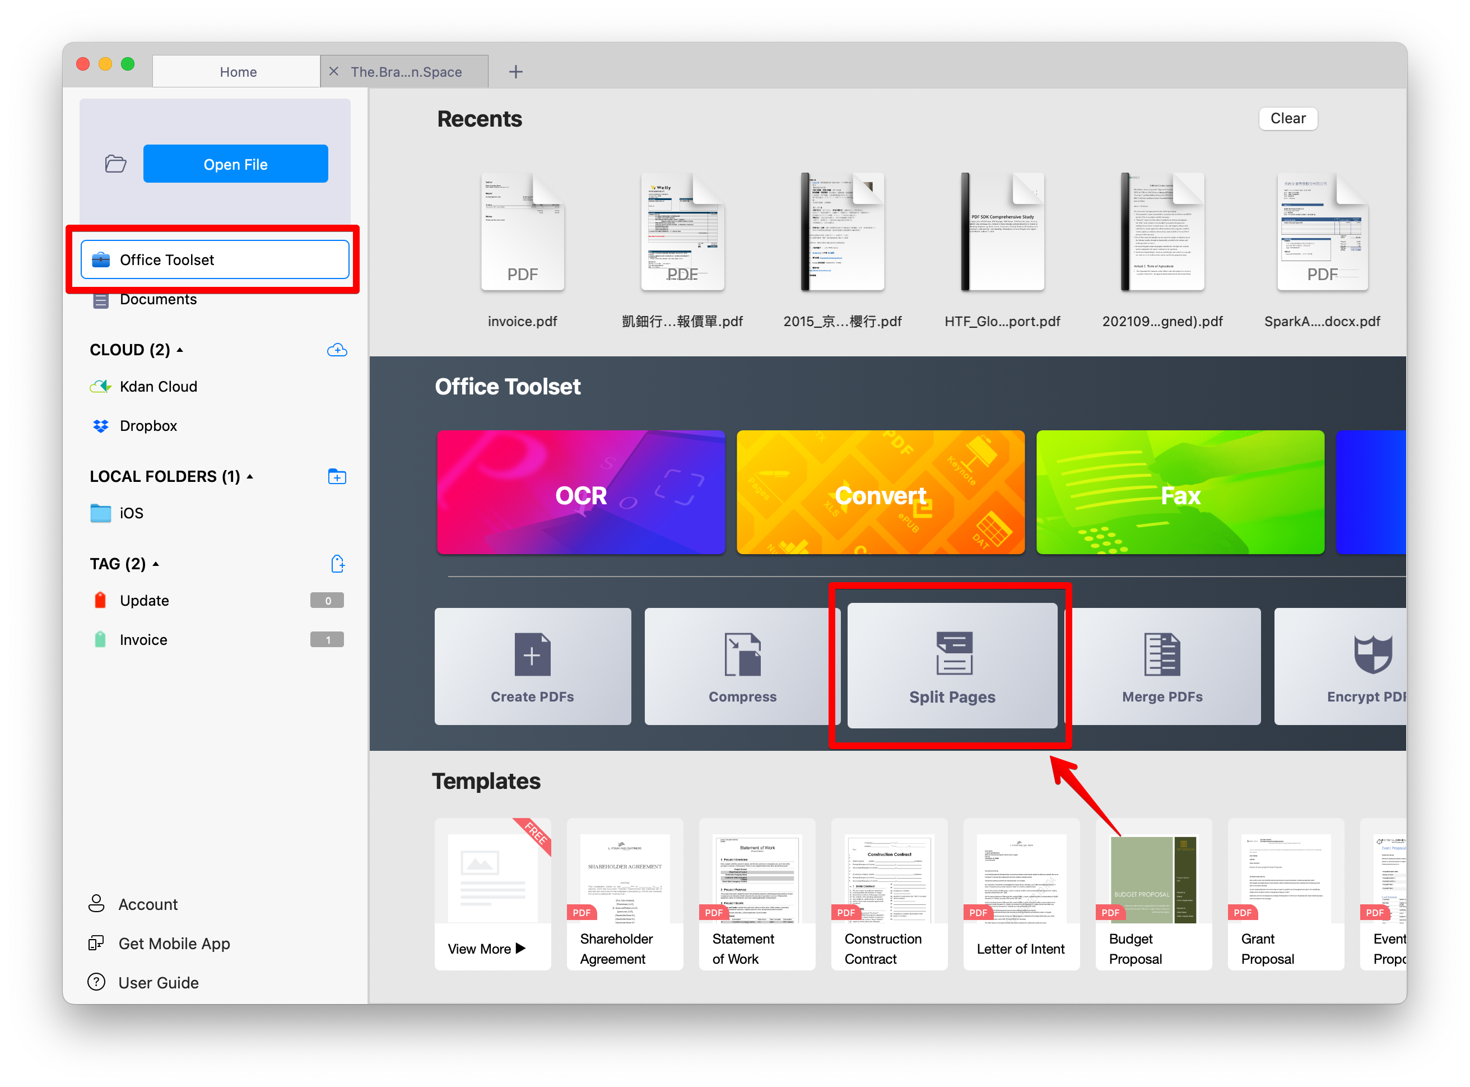The width and height of the screenshot is (1470, 1087).
Task: Click the User Guide question-mark icon
Action: click(96, 982)
